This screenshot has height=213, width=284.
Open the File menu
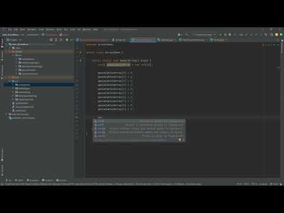coord(10,30)
